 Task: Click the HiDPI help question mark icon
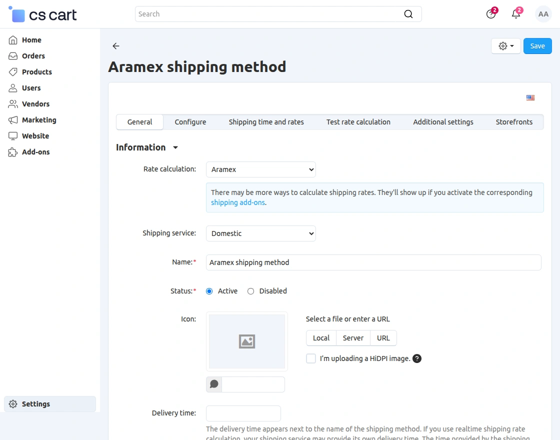tap(417, 358)
